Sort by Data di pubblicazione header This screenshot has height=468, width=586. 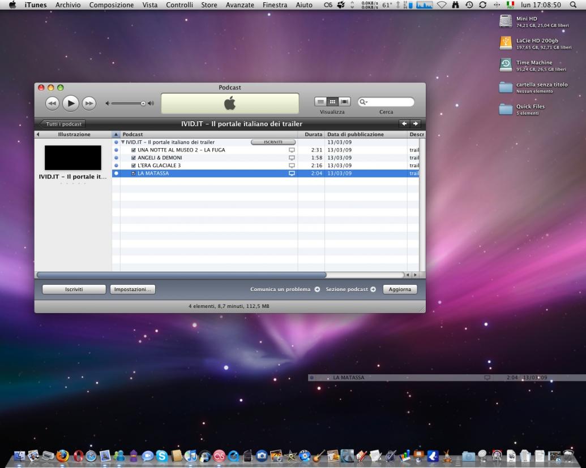pos(366,135)
